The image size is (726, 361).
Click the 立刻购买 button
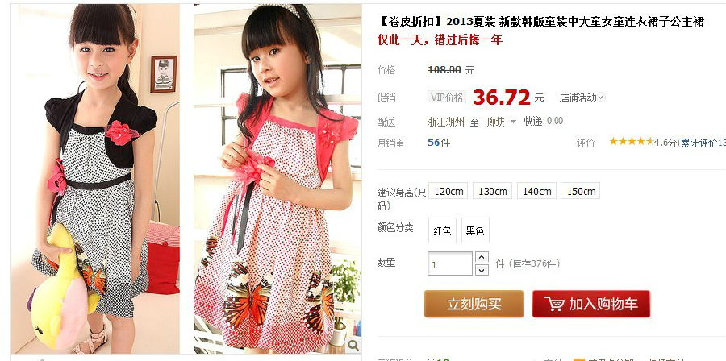point(474,304)
